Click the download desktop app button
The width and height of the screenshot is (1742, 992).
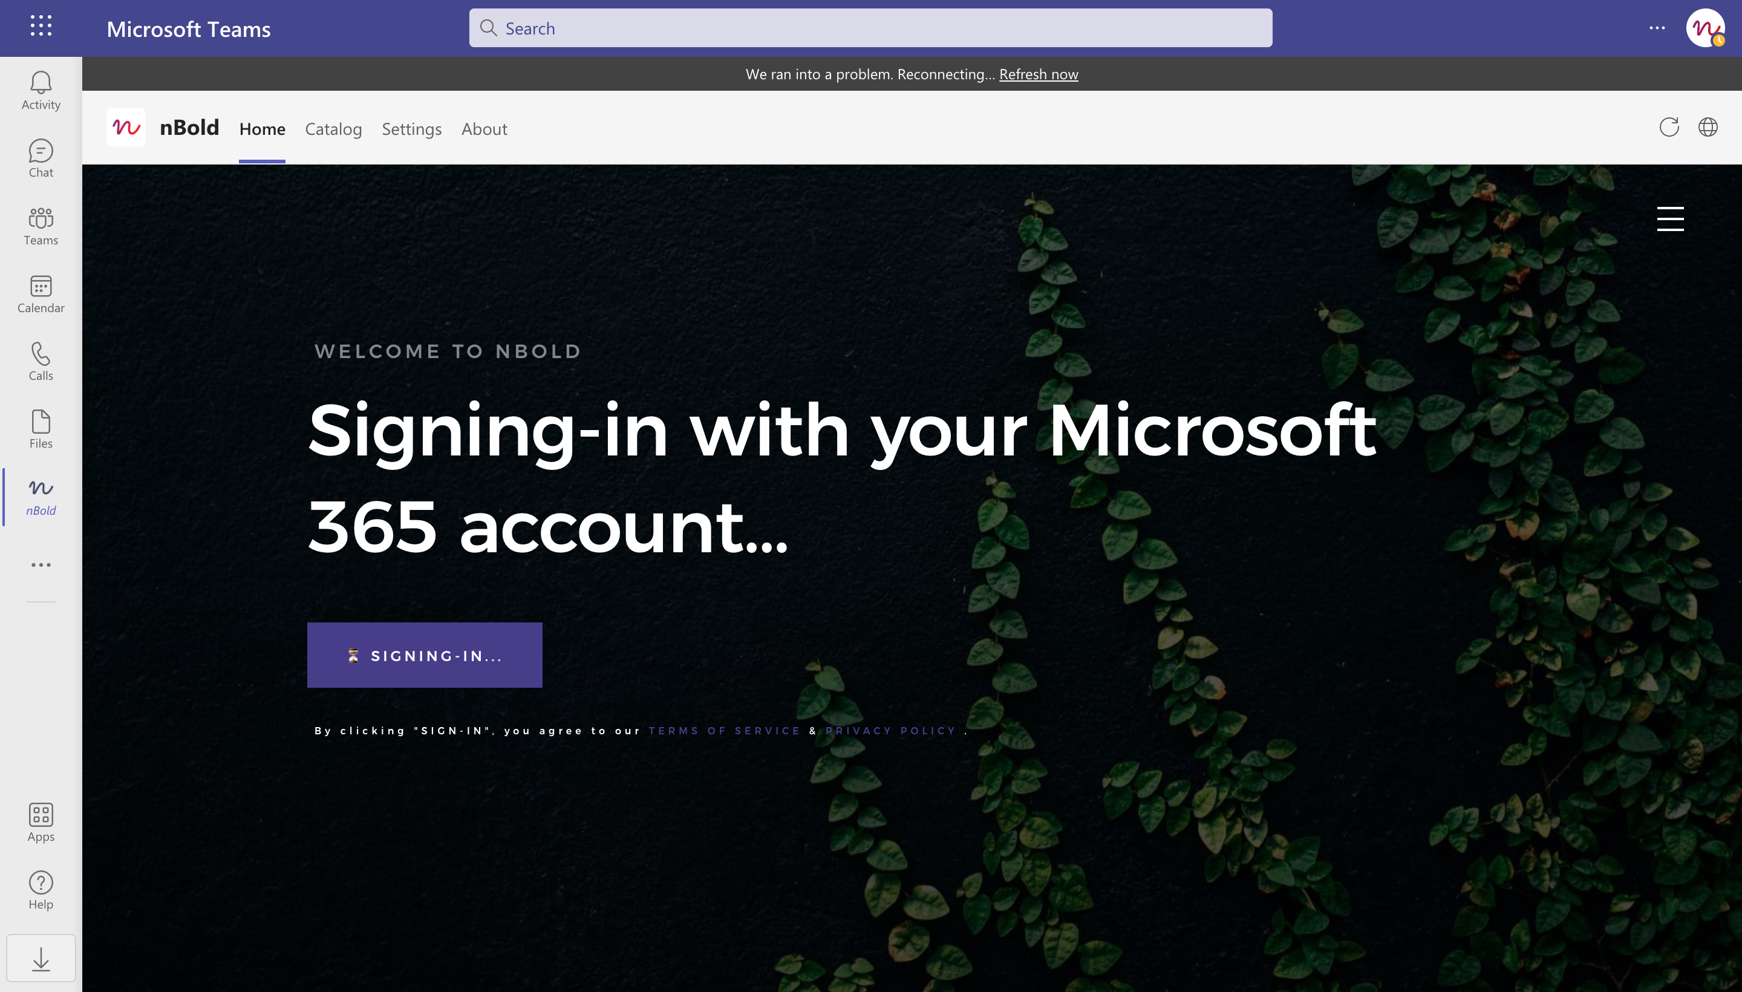click(x=41, y=959)
